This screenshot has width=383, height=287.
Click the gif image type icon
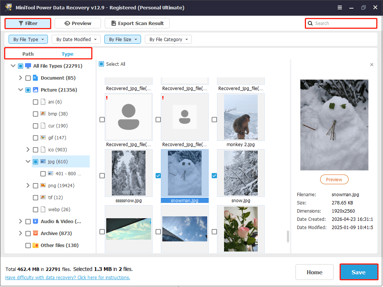(43, 138)
